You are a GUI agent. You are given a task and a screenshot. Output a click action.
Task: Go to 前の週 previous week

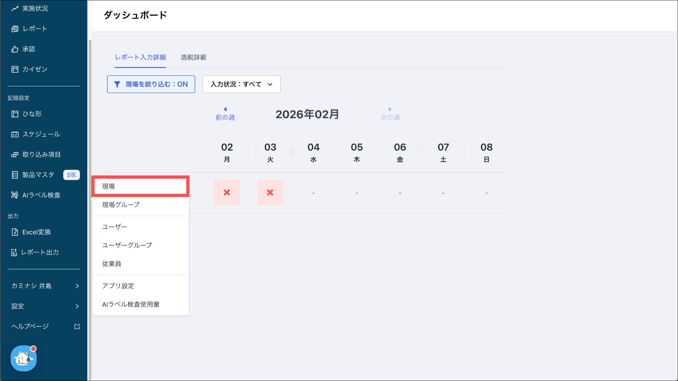[225, 114]
